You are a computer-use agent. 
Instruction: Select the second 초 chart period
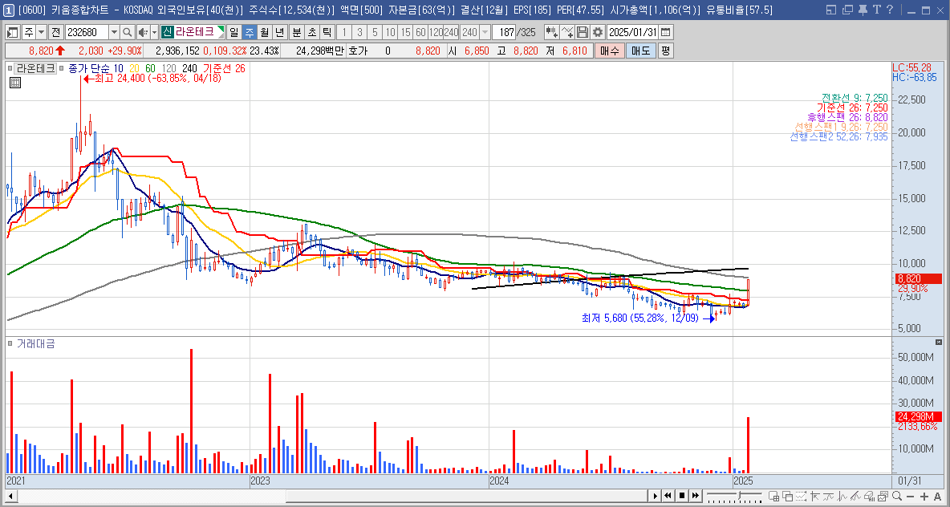pyautogui.click(x=312, y=32)
